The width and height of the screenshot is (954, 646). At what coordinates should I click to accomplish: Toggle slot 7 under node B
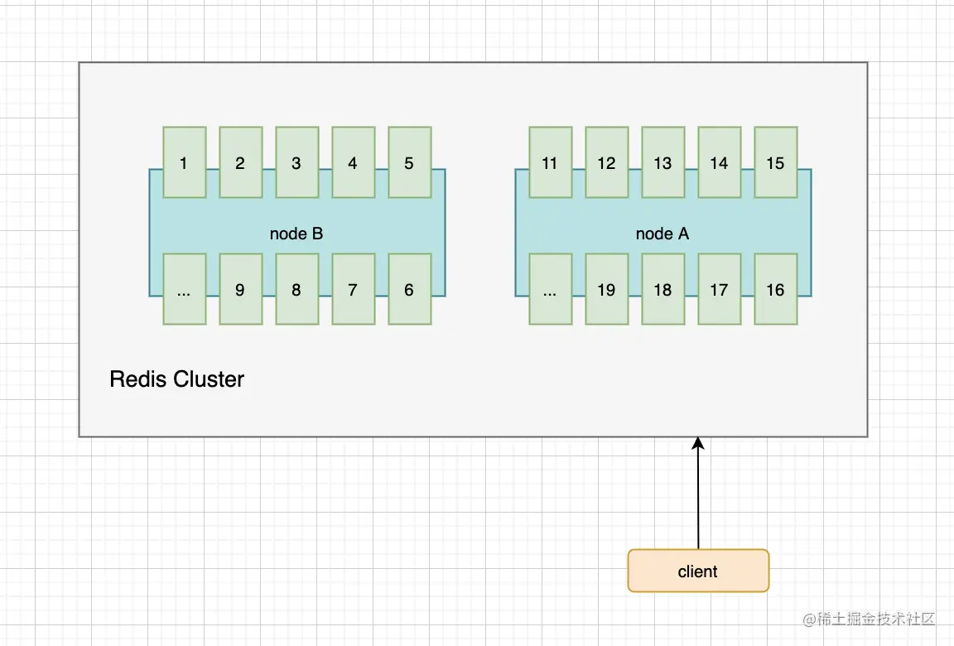tap(353, 290)
